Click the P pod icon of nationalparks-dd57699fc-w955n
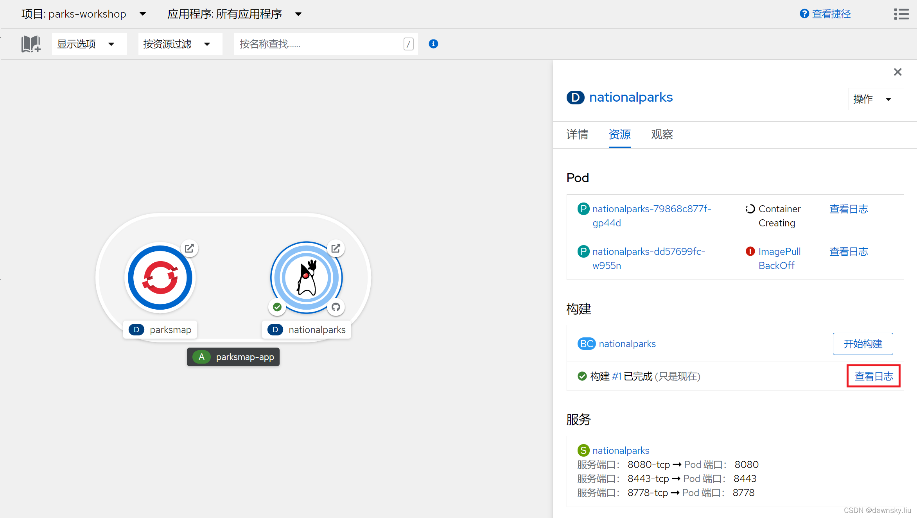The image size is (917, 518). [x=583, y=251]
